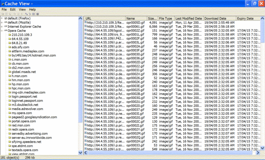The image size is (265, 160).
Task: Click the drive icon beside Internet Explorer Cache
Action: point(6,26)
